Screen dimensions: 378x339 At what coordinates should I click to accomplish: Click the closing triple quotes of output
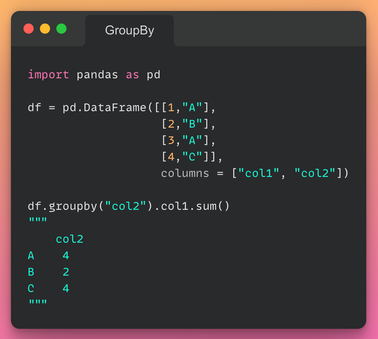coord(38,302)
